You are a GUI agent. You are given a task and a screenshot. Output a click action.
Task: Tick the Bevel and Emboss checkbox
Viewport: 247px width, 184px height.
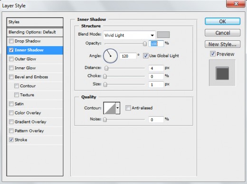pos(11,77)
